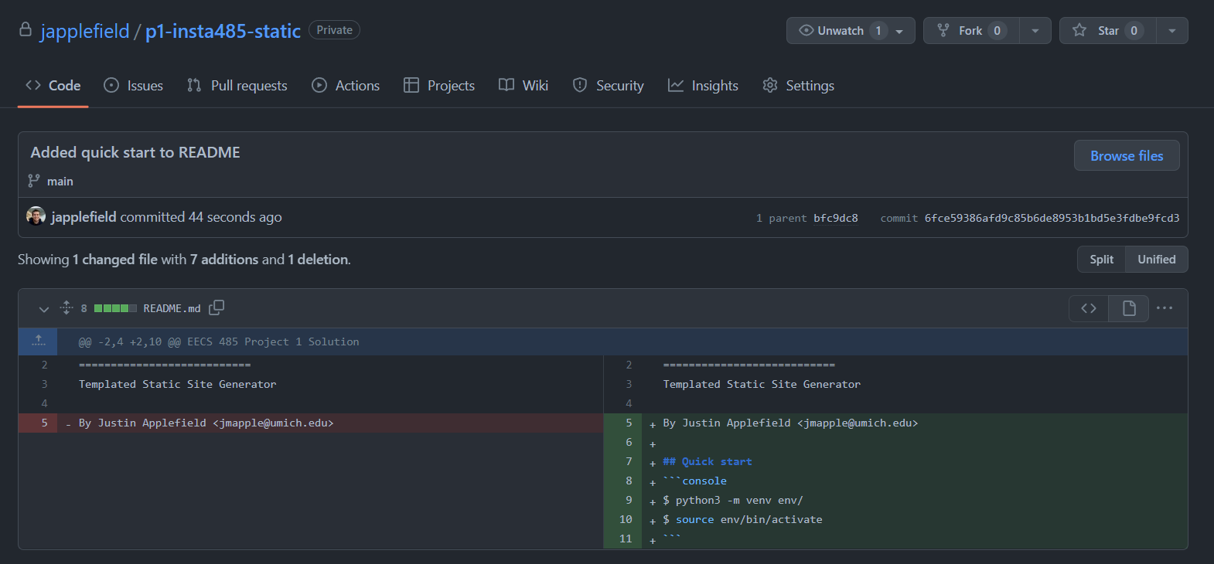This screenshot has width=1214, height=564.
Task: Collapse the README.md file diff
Action: tap(43, 308)
